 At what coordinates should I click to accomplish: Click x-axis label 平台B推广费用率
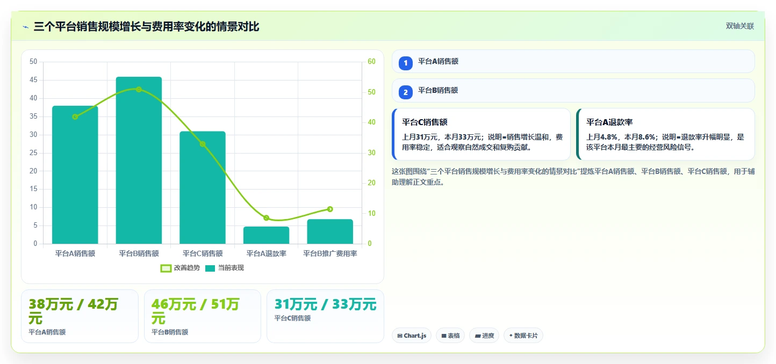330,253
